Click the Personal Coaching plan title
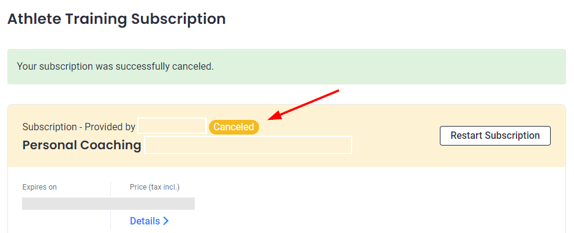The image size is (574, 233). (x=81, y=145)
